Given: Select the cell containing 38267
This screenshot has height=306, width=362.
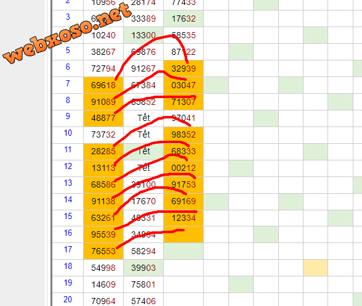Looking at the screenshot, I should 103,52.
